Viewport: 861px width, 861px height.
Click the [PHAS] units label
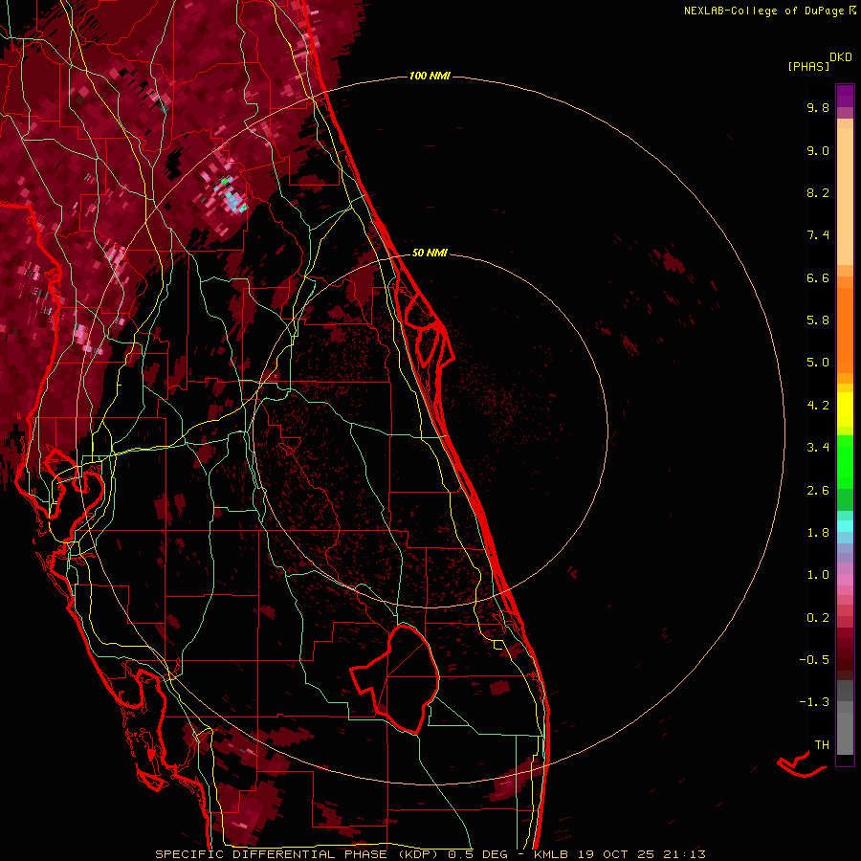coord(808,66)
